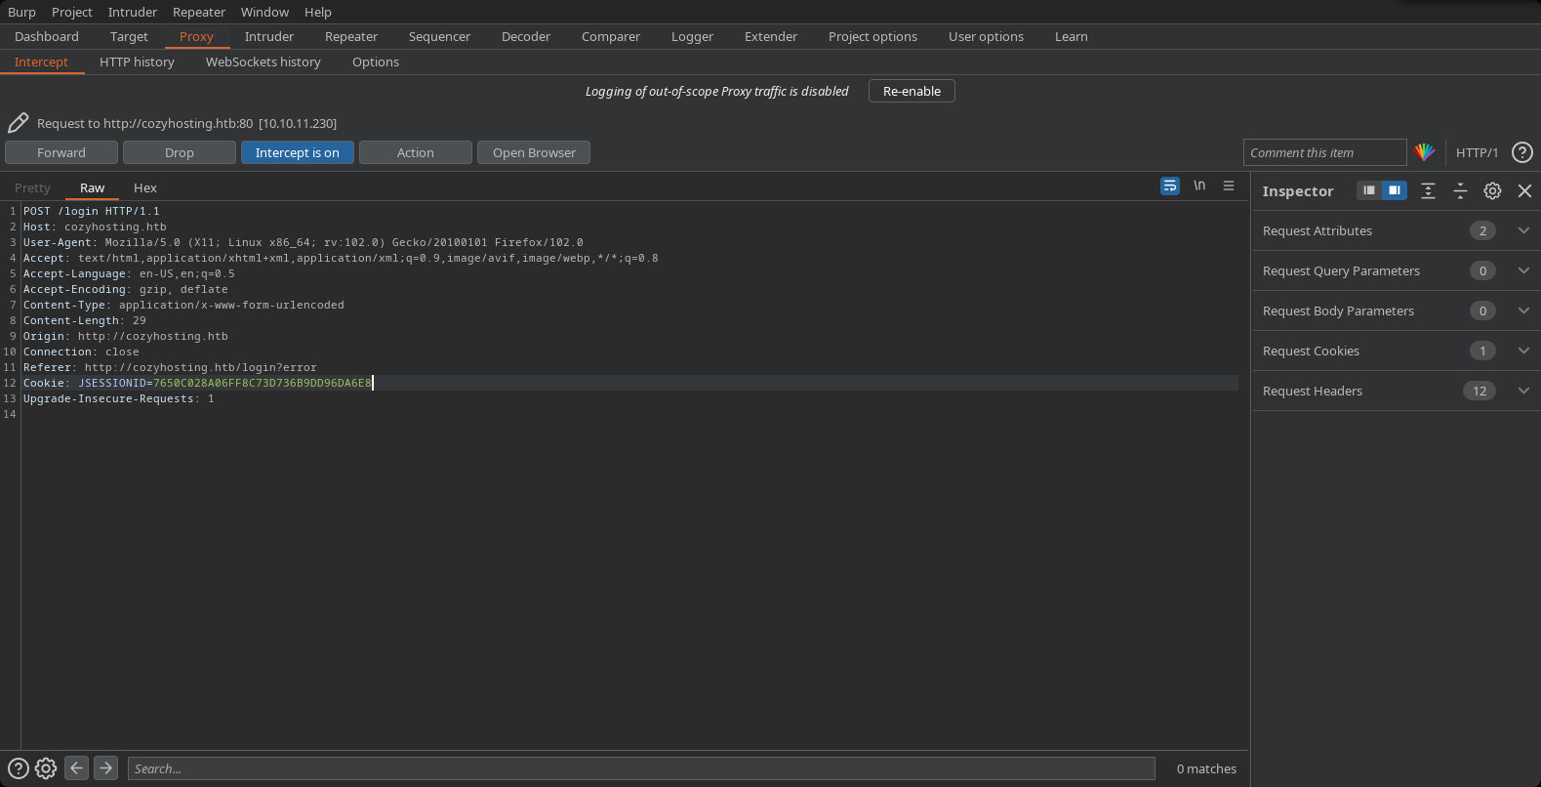Click the Comment this item field
This screenshot has height=787, width=1541.
click(x=1324, y=152)
